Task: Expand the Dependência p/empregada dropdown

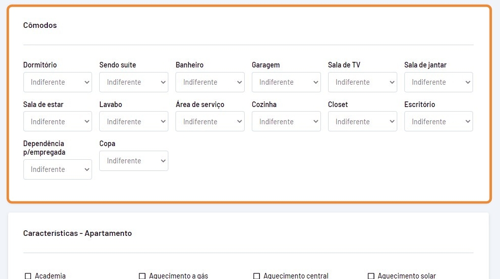Action: (57, 169)
